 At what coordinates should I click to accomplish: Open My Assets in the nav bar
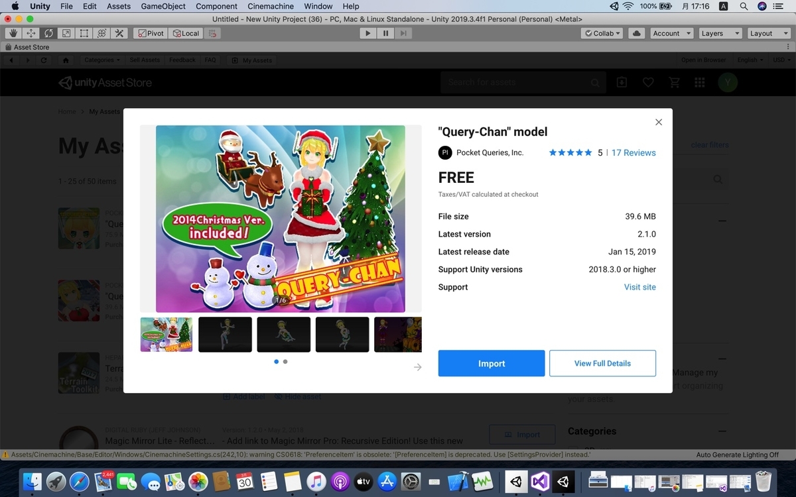(x=252, y=60)
